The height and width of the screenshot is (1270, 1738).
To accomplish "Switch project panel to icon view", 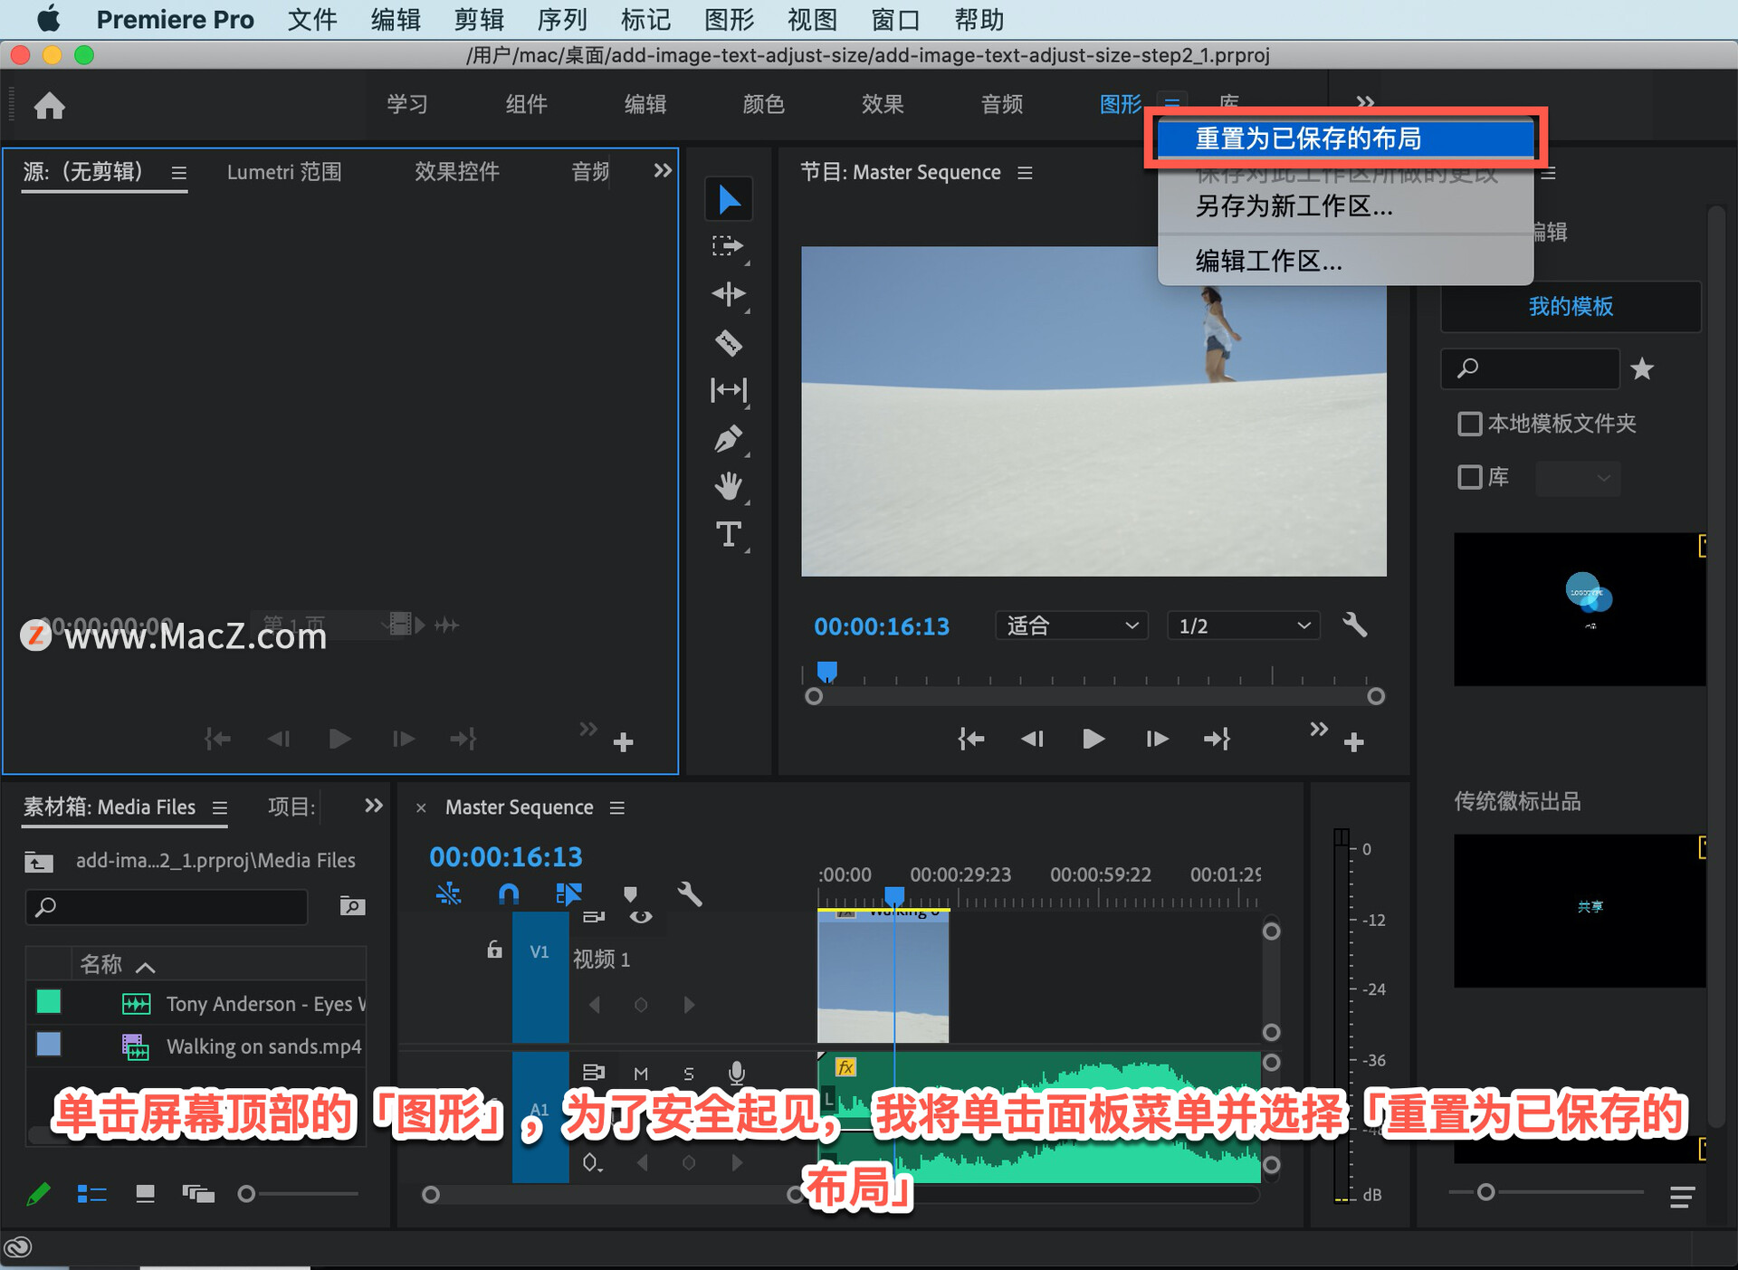I will click(145, 1195).
